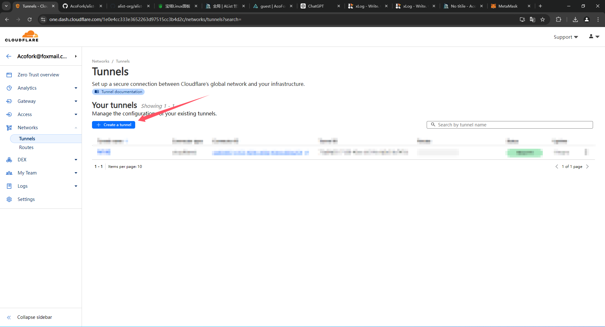605x327 pixels.
Task: Close the ChatGPT tab
Action: coord(339,6)
